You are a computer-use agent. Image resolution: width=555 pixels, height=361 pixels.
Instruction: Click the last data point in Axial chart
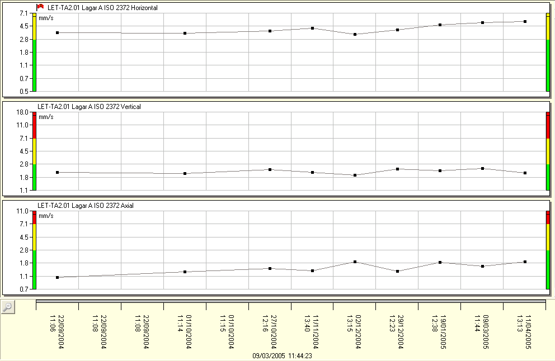(525, 262)
